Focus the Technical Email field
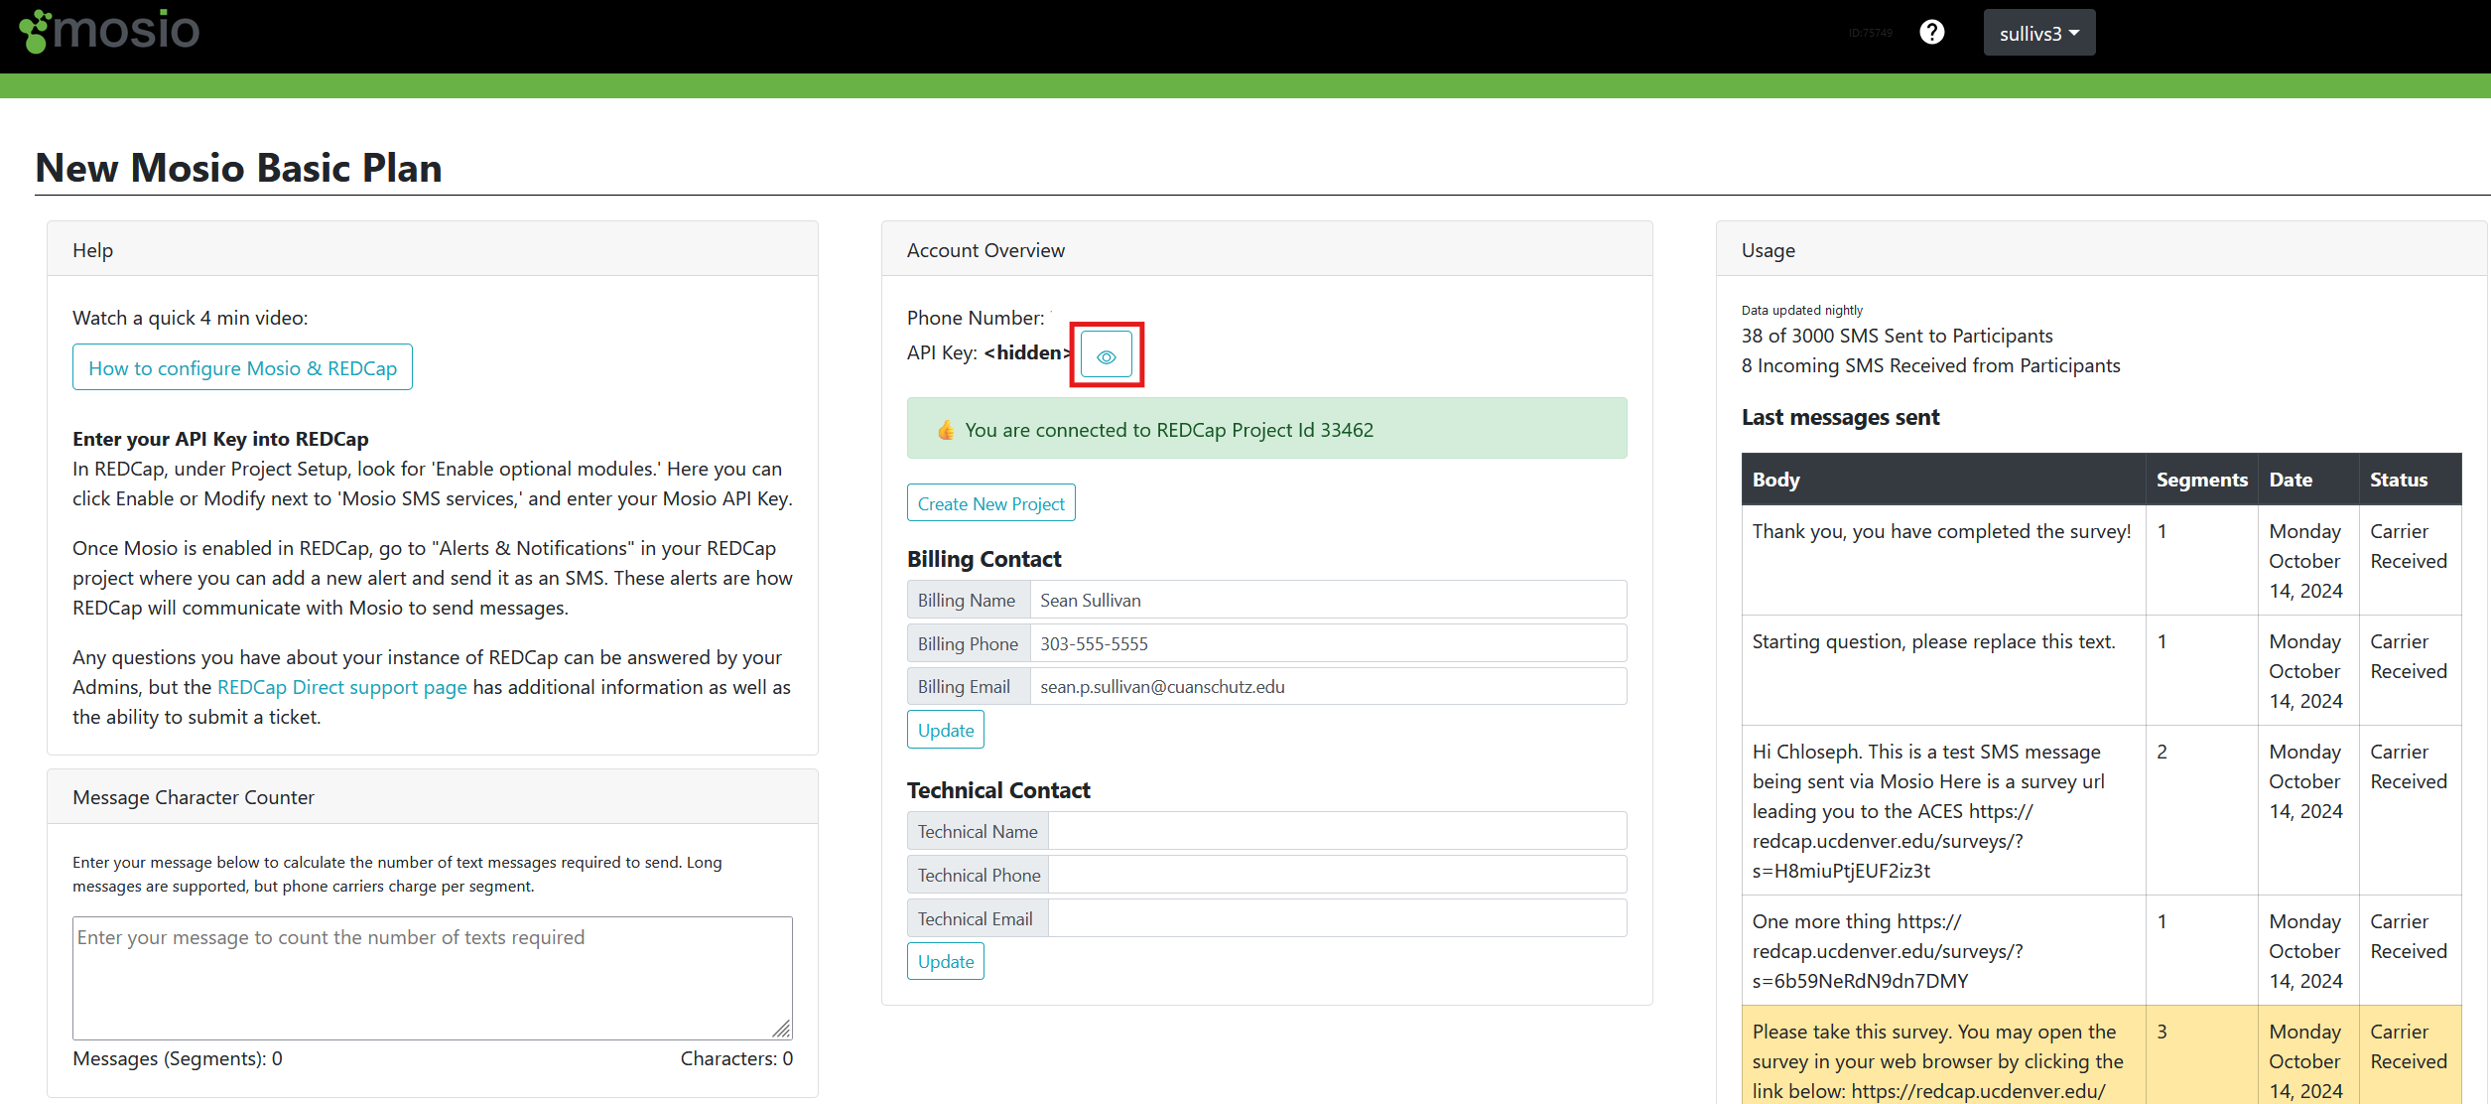The image size is (2491, 1104). coord(1337,918)
